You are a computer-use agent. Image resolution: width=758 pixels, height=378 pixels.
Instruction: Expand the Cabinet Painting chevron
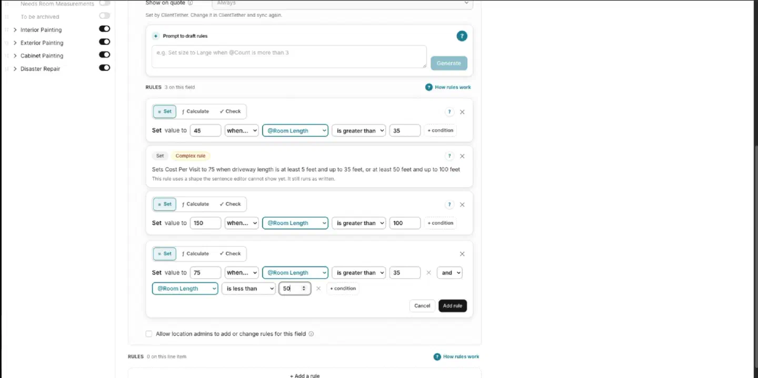click(x=15, y=56)
